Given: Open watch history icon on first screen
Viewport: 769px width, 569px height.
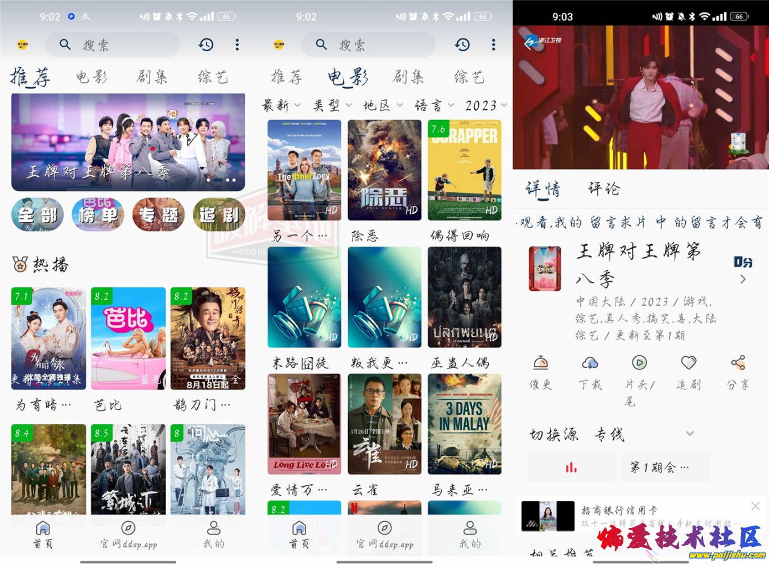Looking at the screenshot, I should 206,44.
